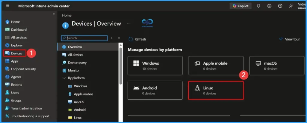The height and width of the screenshot is (123, 307).
Task: Start the View tour
Action: coord(289,39)
